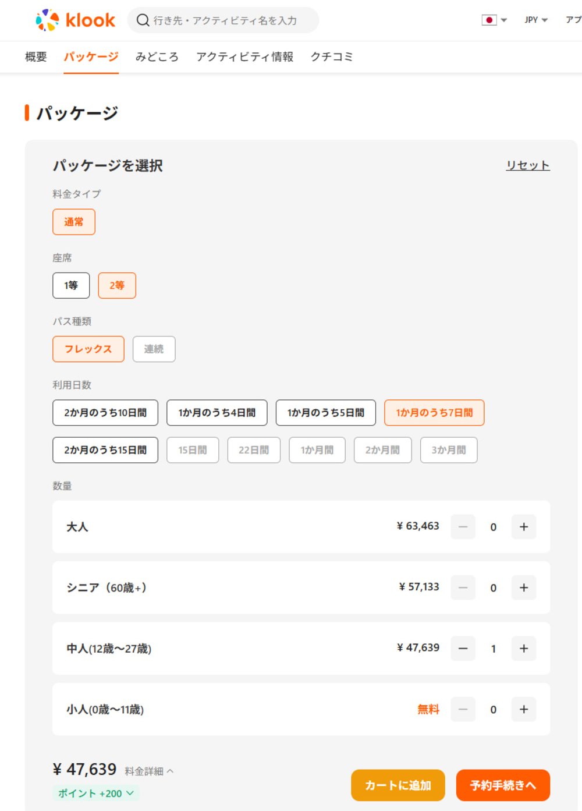This screenshot has width=582, height=811.
Task: Click the plus icon for 小人
Action: coord(523,709)
